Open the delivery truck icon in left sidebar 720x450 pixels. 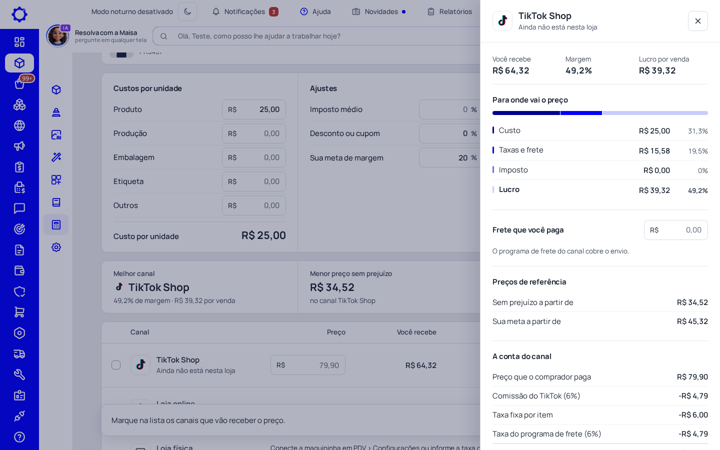19,354
